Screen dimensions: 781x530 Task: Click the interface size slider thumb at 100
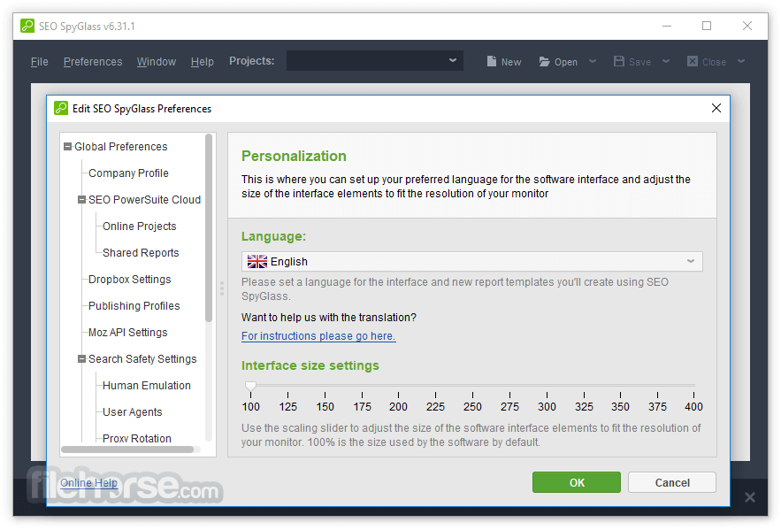(x=250, y=386)
